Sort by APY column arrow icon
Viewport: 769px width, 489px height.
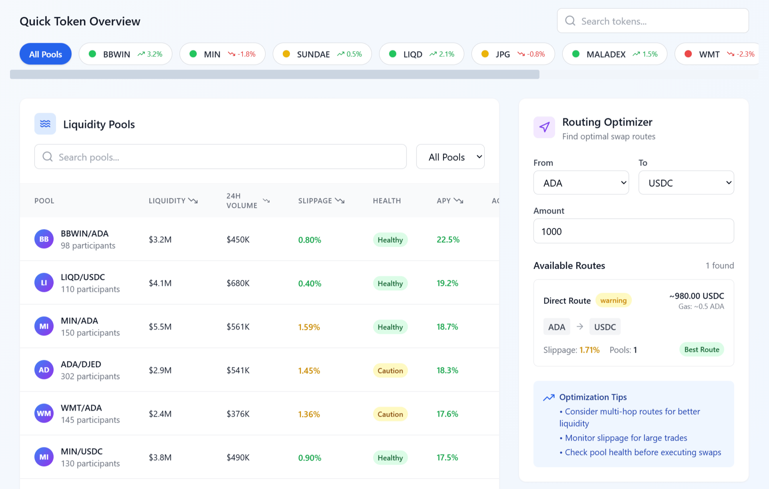pos(458,201)
